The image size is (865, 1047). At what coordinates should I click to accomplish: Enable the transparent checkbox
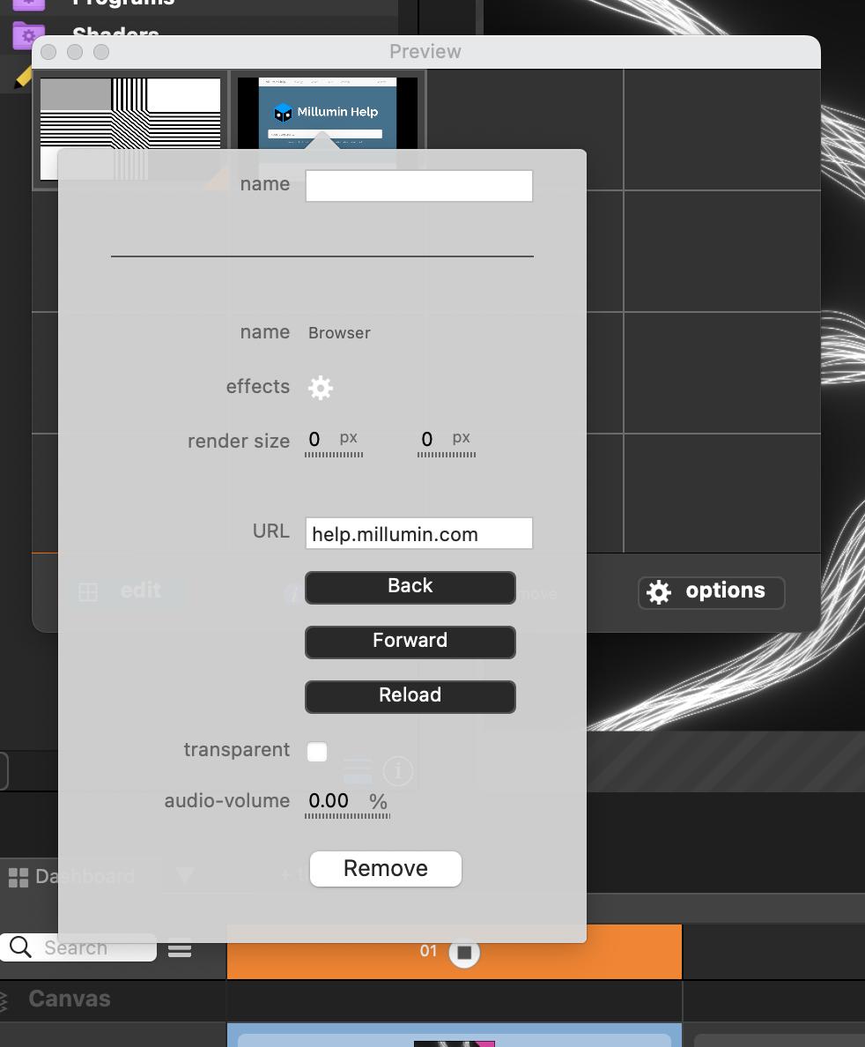(317, 752)
